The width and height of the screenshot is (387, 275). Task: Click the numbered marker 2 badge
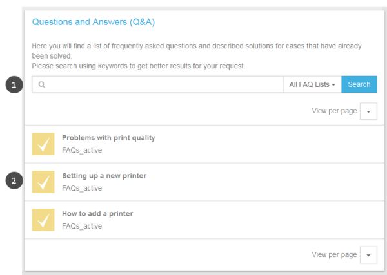(x=14, y=180)
